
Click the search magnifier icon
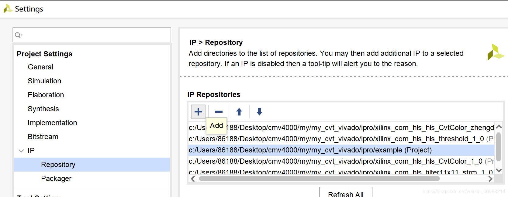point(18,35)
